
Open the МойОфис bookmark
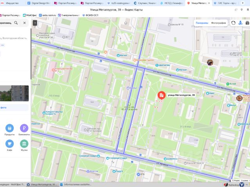(30, 15)
